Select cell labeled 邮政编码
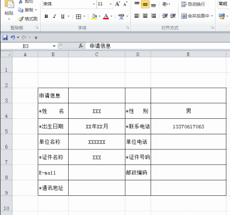This screenshot has width=230, height=215. 138,173
